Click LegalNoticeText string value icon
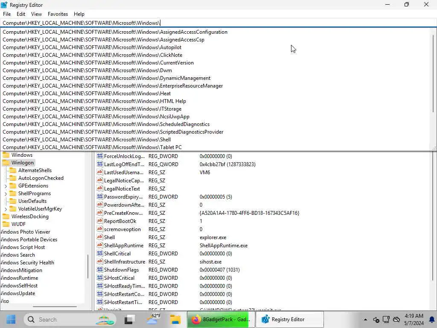Screen dimensions: 437x328 pos(99,188)
